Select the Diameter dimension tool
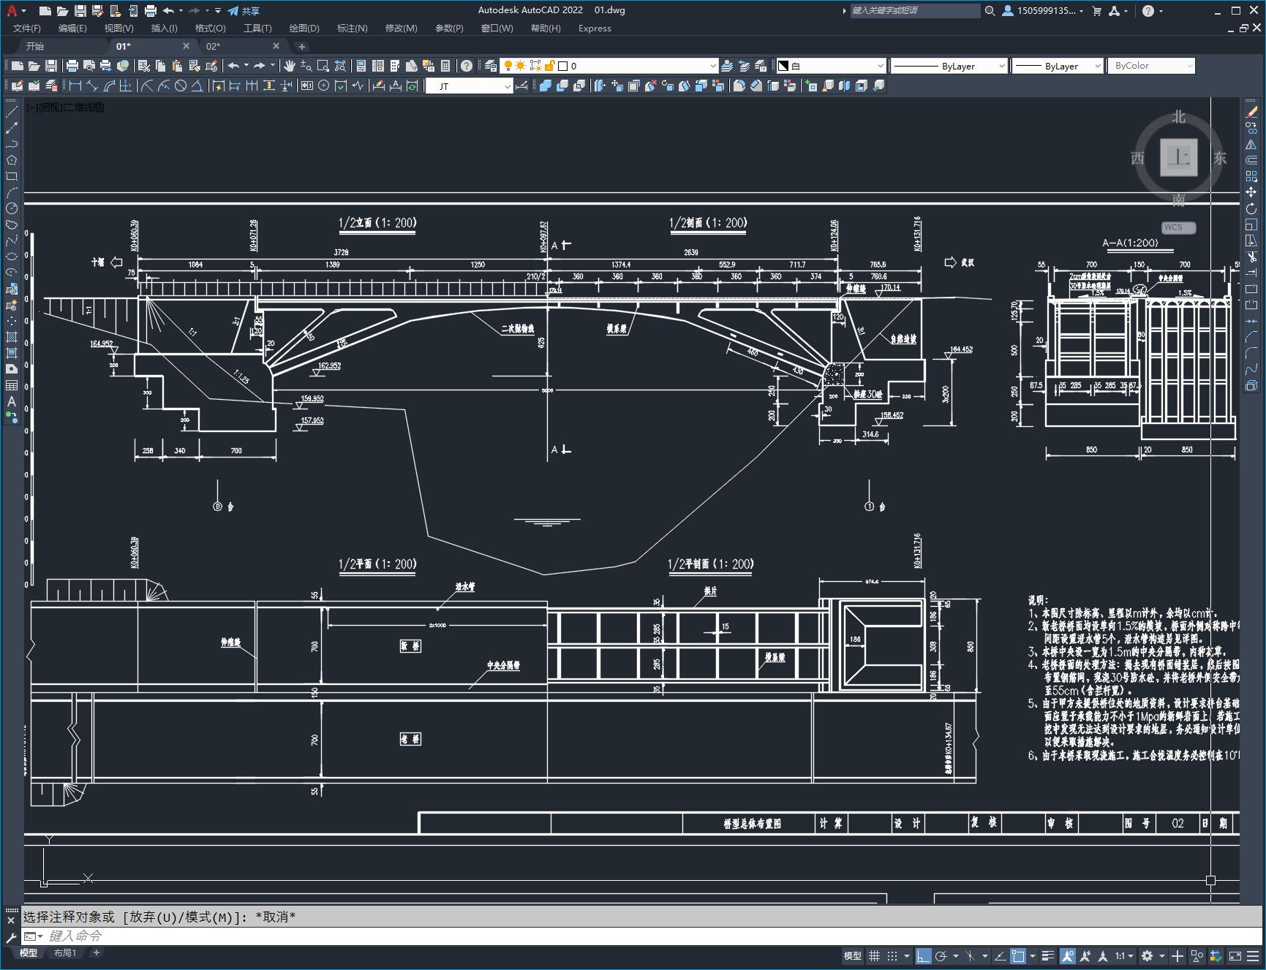 pos(181,86)
